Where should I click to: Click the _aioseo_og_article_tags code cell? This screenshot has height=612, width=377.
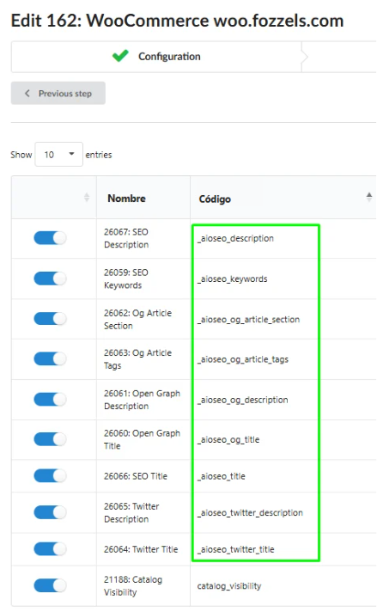click(x=243, y=359)
